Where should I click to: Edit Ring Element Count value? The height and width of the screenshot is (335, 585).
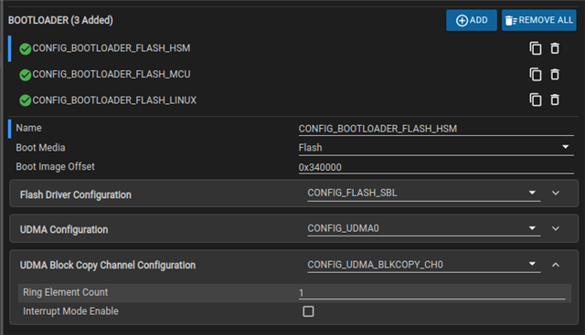point(431,293)
